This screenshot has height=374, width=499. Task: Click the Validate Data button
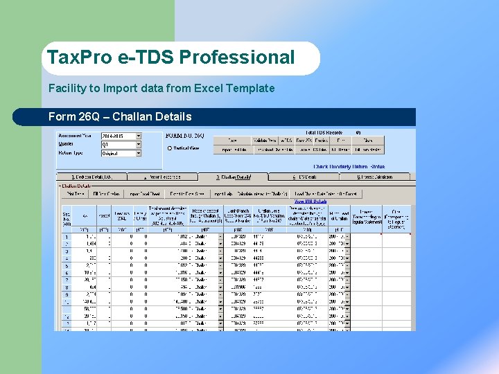[x=265, y=140]
